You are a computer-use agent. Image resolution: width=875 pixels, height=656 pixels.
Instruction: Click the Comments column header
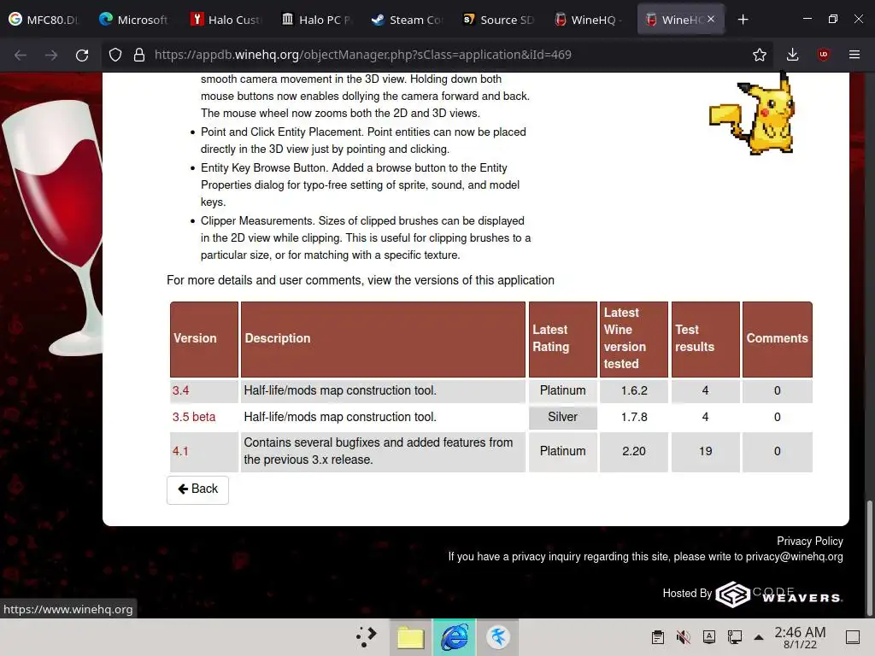[778, 339]
